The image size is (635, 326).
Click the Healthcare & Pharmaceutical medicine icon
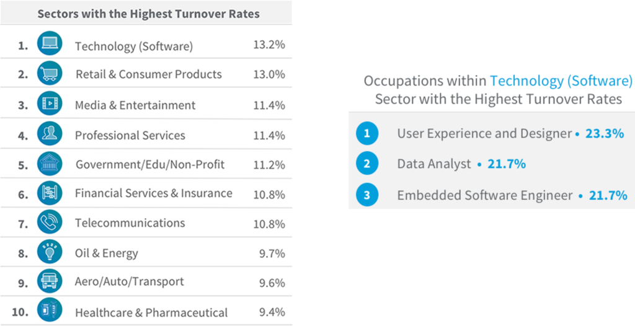pos(49,311)
